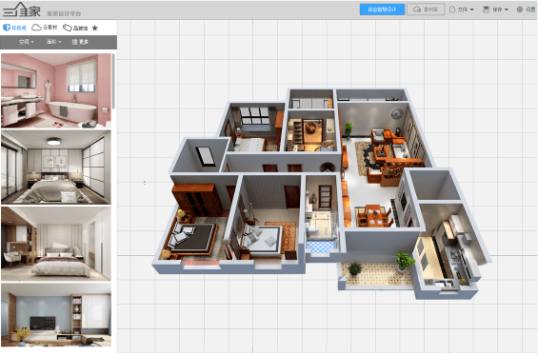This screenshot has width=538, height=356.
Task: Open the cloud 云素材 tab
Action: 44,27
